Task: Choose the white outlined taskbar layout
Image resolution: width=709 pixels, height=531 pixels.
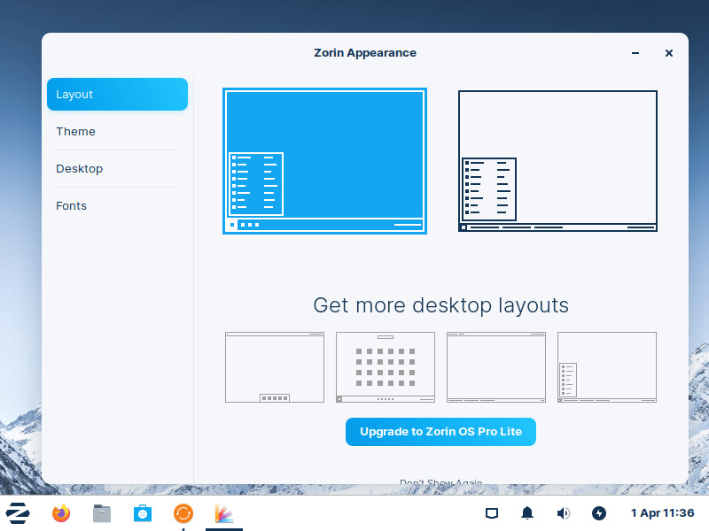Action: [557, 161]
